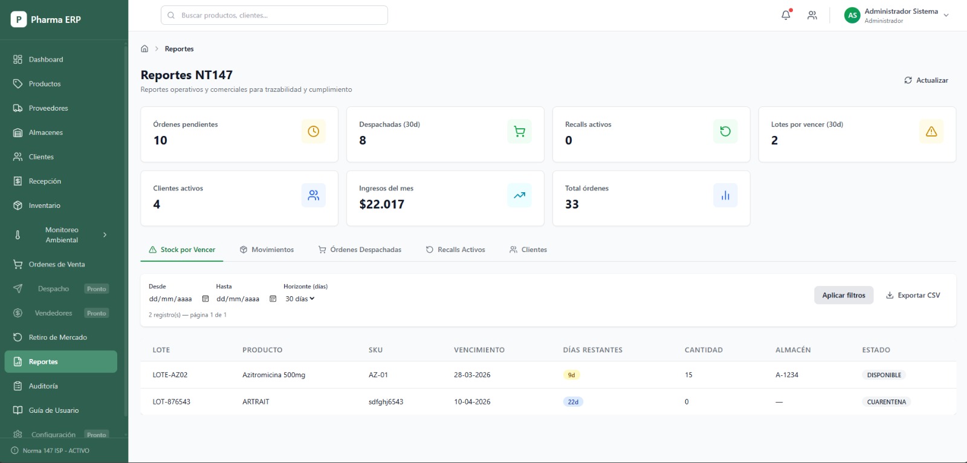The height and width of the screenshot is (463, 967).
Task: Switch to the Recalls Activos tab
Action: (x=455, y=250)
